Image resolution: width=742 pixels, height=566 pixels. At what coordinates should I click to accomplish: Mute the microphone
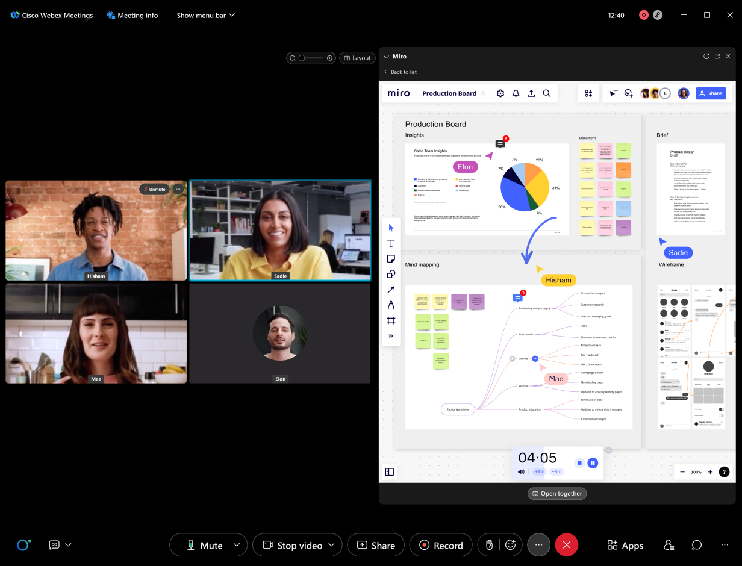[x=204, y=545]
